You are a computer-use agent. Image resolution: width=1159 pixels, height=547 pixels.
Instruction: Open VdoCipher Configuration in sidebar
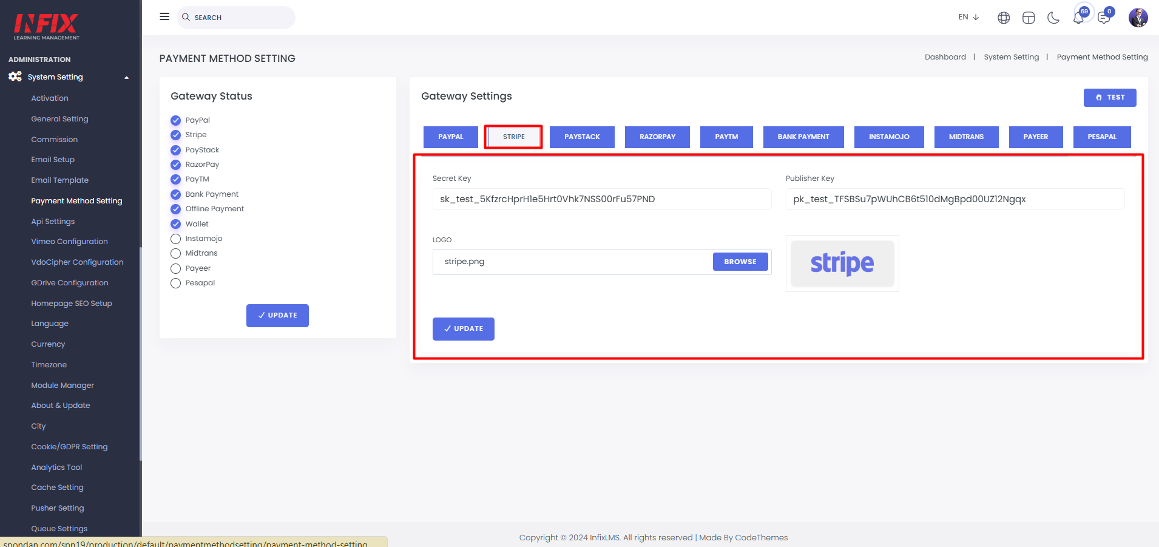tap(77, 262)
